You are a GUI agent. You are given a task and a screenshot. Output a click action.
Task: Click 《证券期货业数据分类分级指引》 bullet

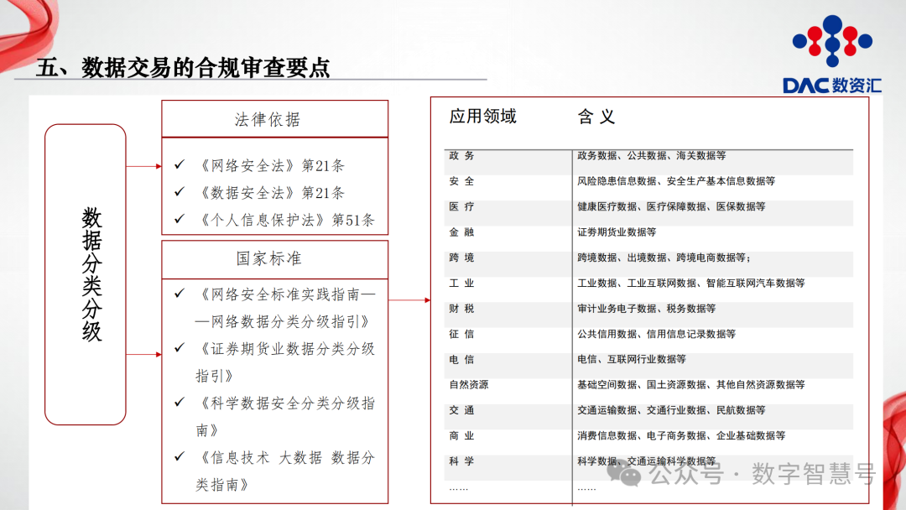pos(286,362)
